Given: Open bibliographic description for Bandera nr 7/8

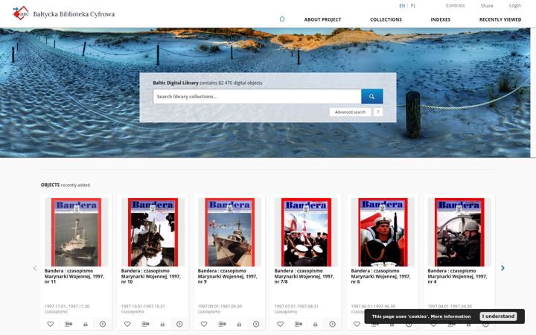Looking at the screenshot, I should point(299,324).
